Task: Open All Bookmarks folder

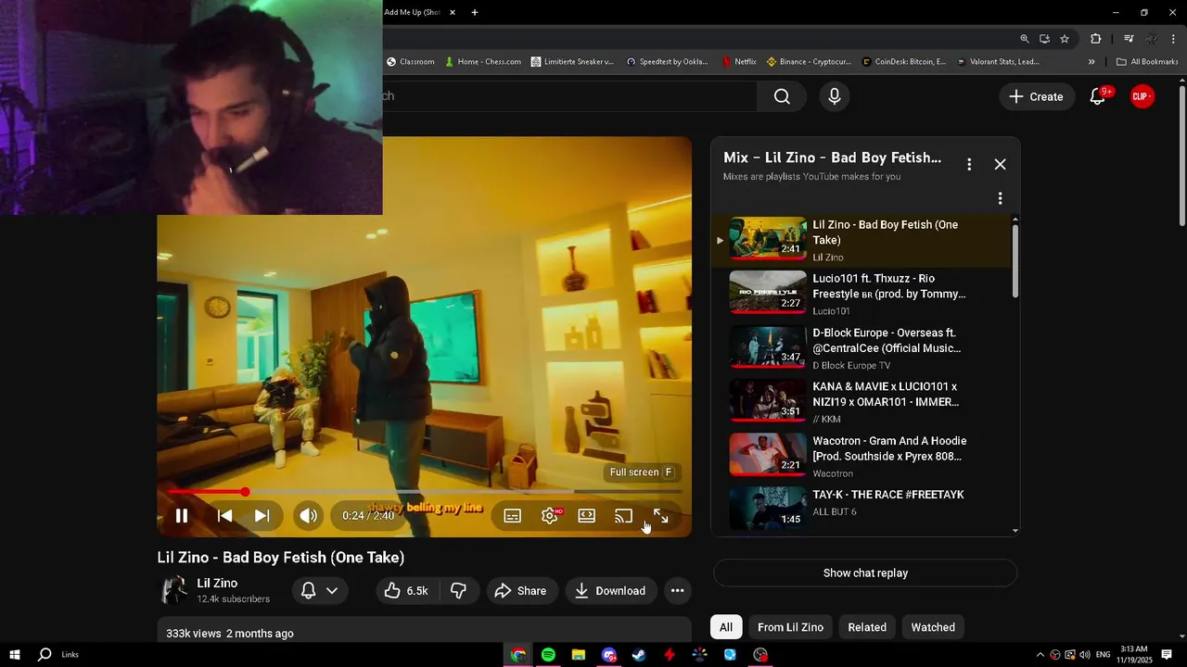Action: coord(1147,62)
